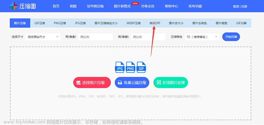Switch to the PNG压缩 tab
Screen dimensions: 264x125
coord(60,23)
